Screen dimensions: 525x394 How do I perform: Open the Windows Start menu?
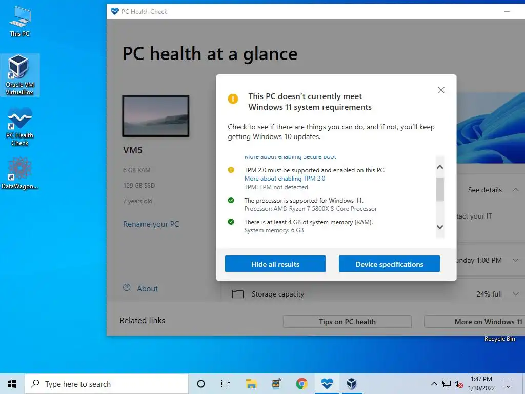click(x=12, y=384)
